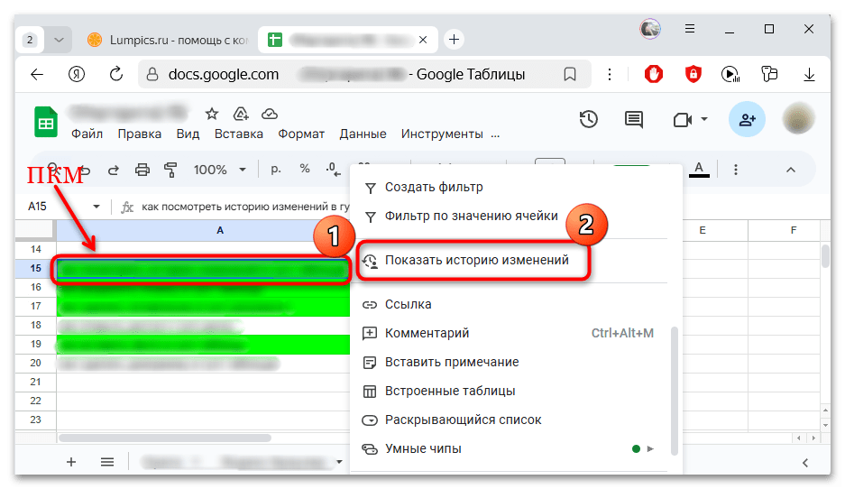This screenshot has height=489, width=845.
Task: Open comments panel icon
Action: [x=635, y=120]
